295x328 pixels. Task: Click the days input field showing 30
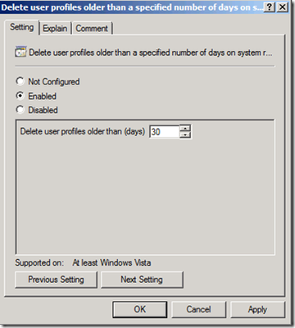[x=164, y=132]
